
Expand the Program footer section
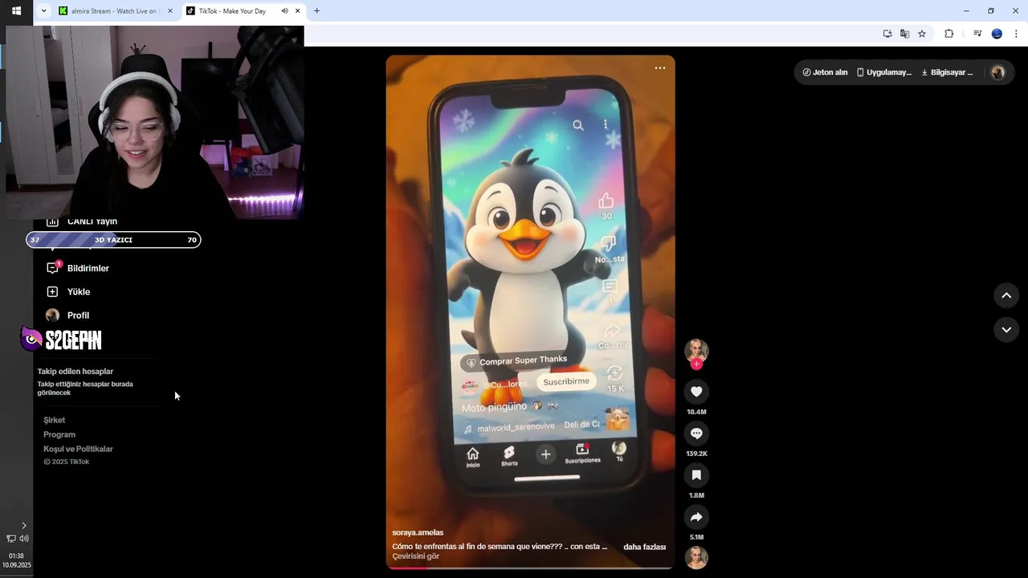click(x=59, y=434)
